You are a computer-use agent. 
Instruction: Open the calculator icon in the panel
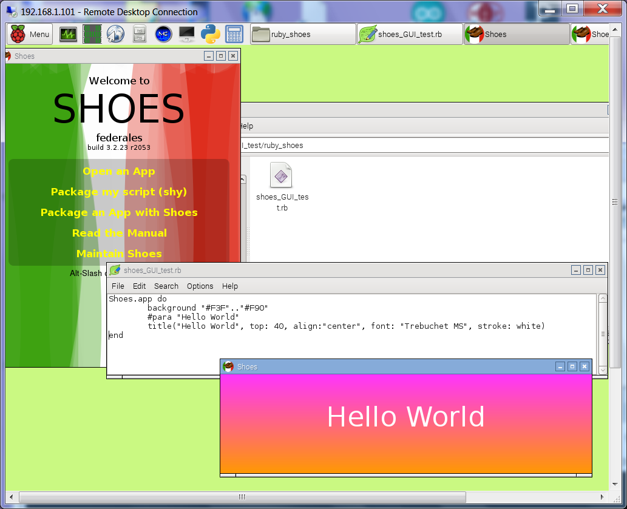click(x=234, y=35)
